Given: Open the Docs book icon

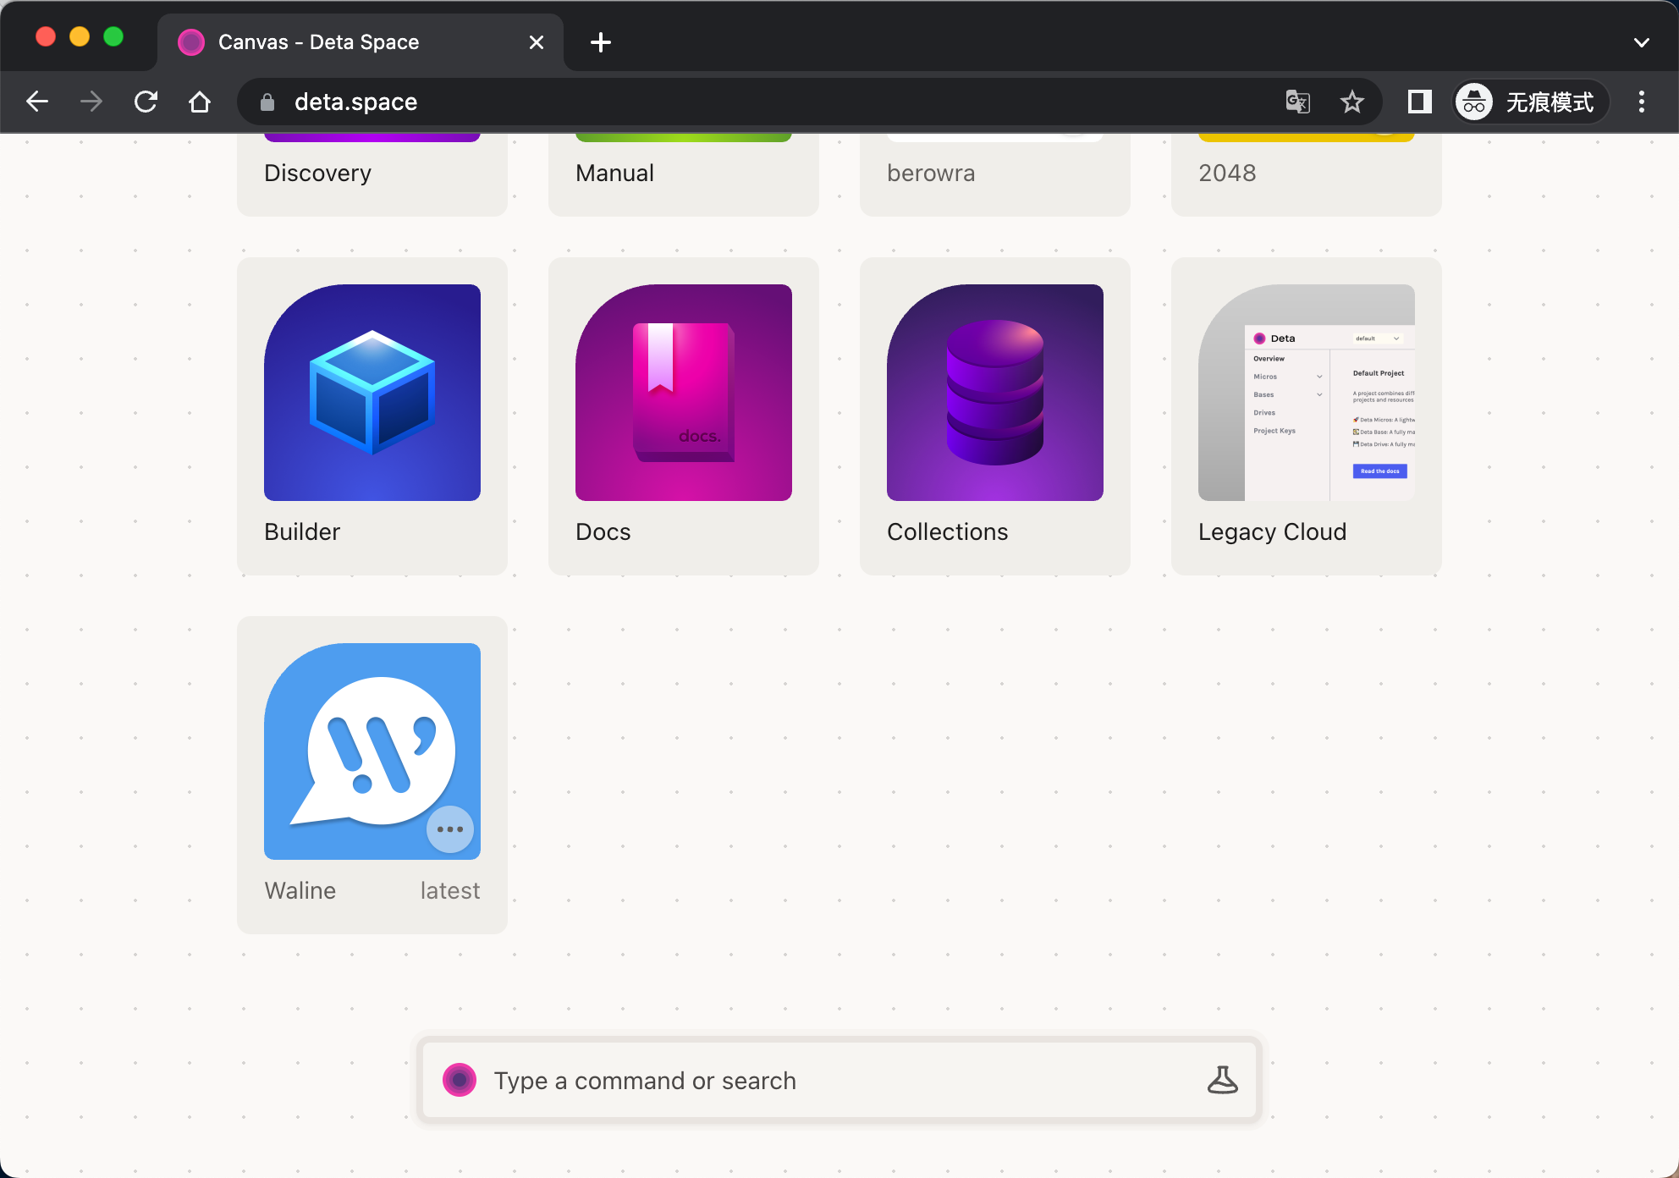Looking at the screenshot, I should coord(684,393).
